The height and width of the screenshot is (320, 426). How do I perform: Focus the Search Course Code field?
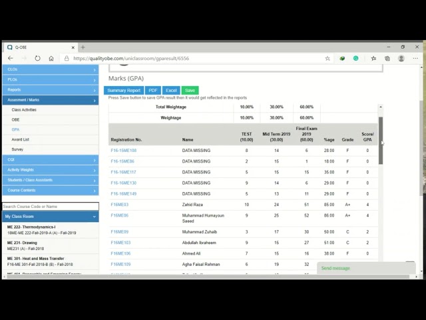(51, 207)
